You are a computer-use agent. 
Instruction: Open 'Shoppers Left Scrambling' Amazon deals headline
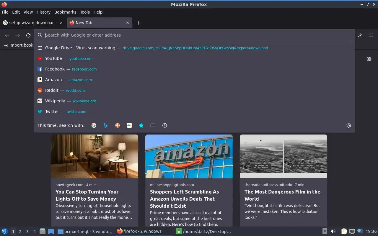click(x=184, y=199)
